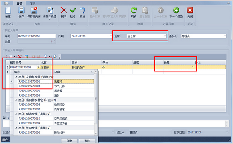Switch to the 开始 ribbon tab
Viewport: 233px width, 144px height.
coord(20,3)
